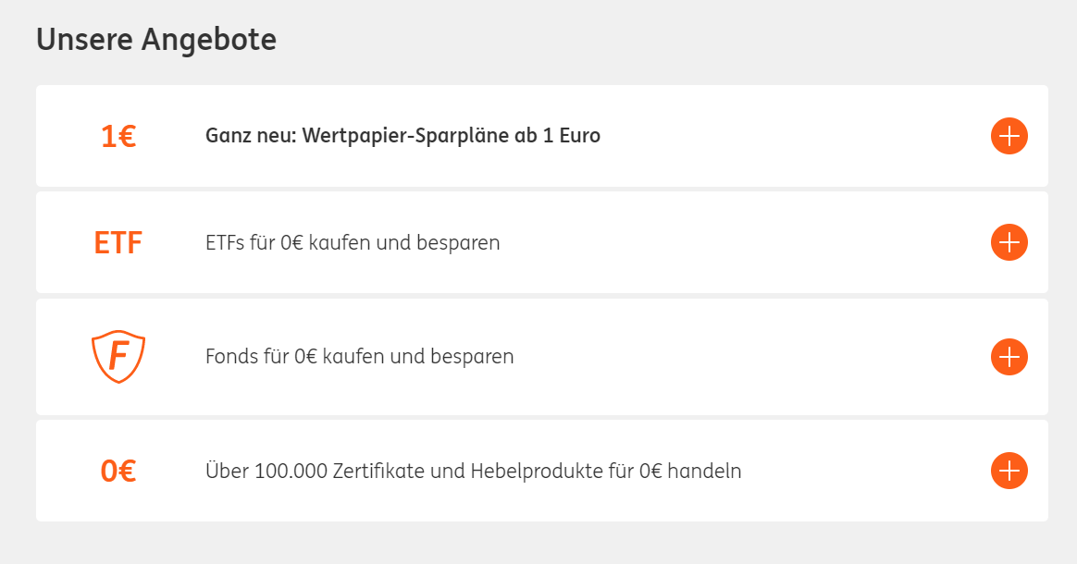Click blank area inside the 1 Euro Sparpläne card
The image size is (1077, 564).
[x=796, y=136]
